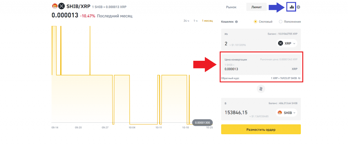Select the 1 ч chart range
This screenshot has height=145, width=348.
(195, 21)
